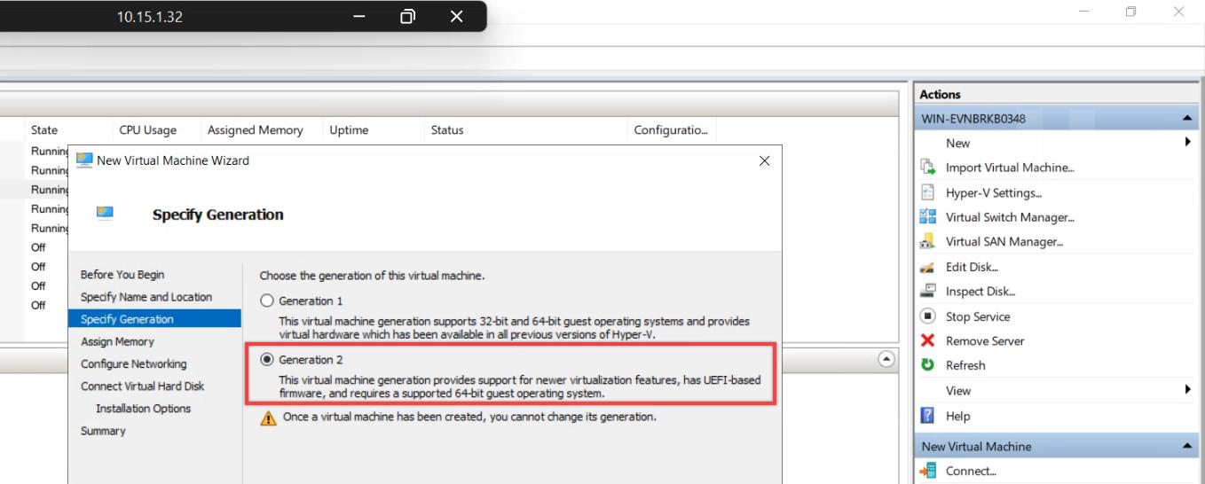Click the Virtual SAN Manager icon
The width and height of the screenshot is (1205, 484).
(928, 241)
